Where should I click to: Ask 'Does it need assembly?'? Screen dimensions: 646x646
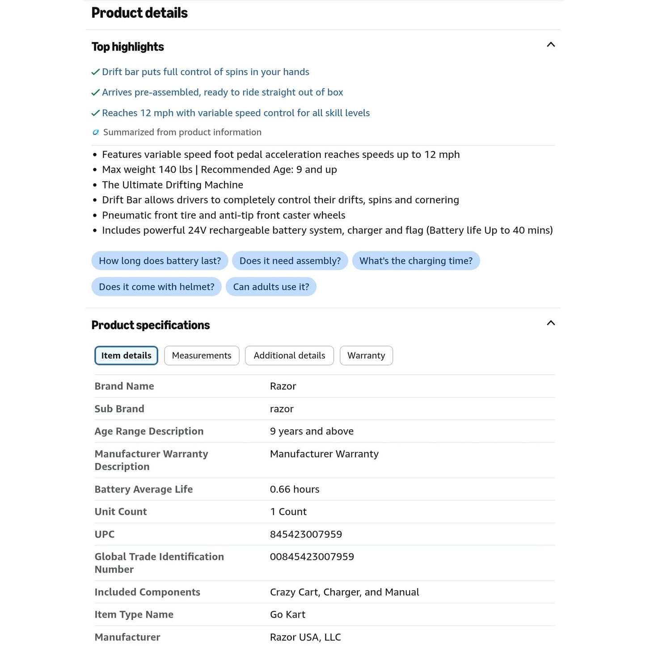(x=290, y=261)
